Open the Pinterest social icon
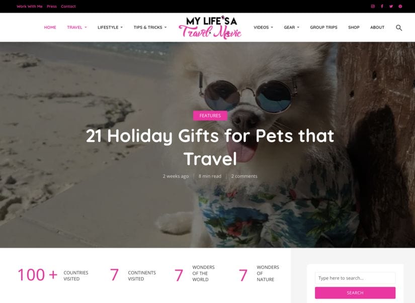The height and width of the screenshot is (303, 415). 400,7
